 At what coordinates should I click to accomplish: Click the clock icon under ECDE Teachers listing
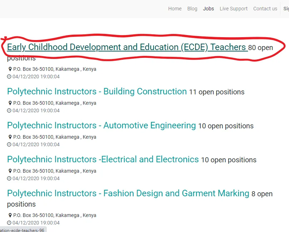click(9, 76)
